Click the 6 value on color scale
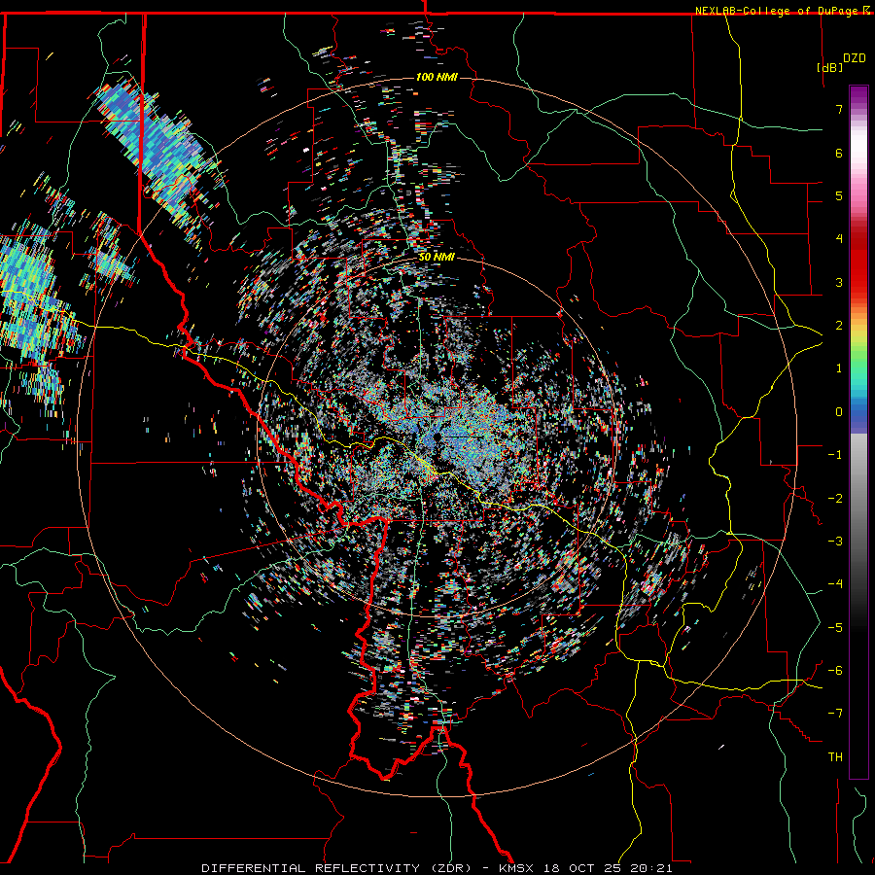Screen dimensions: 875x875 coord(839,153)
